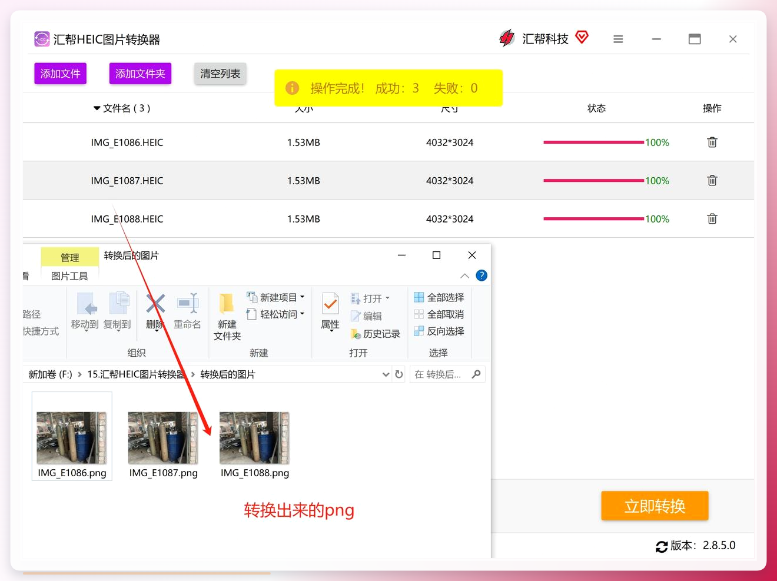Image resolution: width=777 pixels, height=581 pixels.
Task: Click 全部取消 in Explorer ribbon
Action: click(x=439, y=314)
